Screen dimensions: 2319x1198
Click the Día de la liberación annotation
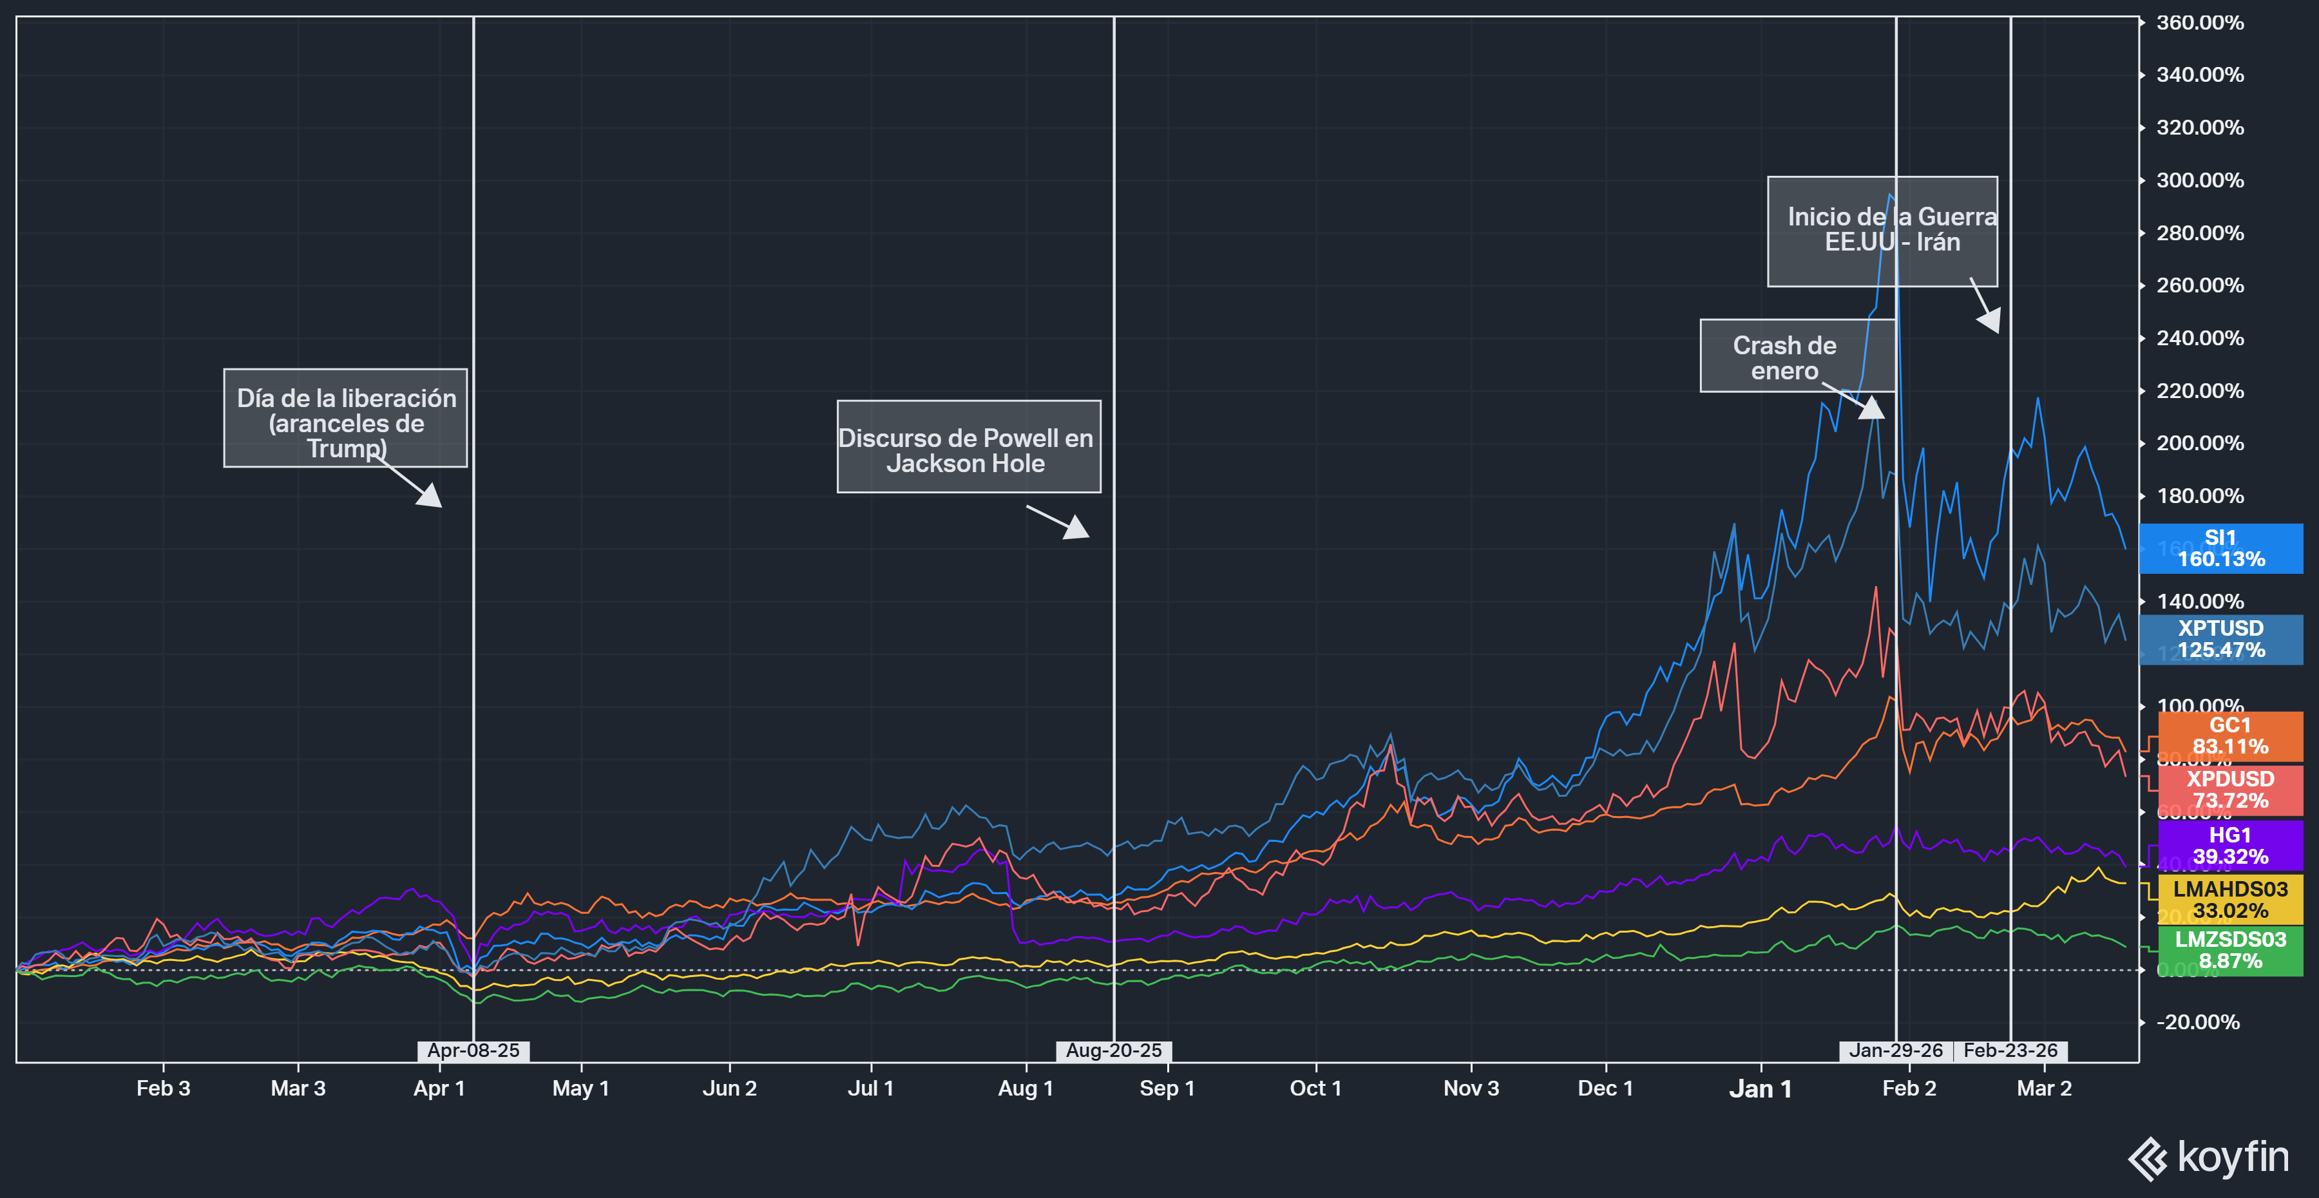[346, 419]
